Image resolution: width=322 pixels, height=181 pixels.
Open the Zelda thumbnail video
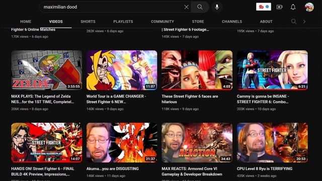click(x=47, y=70)
